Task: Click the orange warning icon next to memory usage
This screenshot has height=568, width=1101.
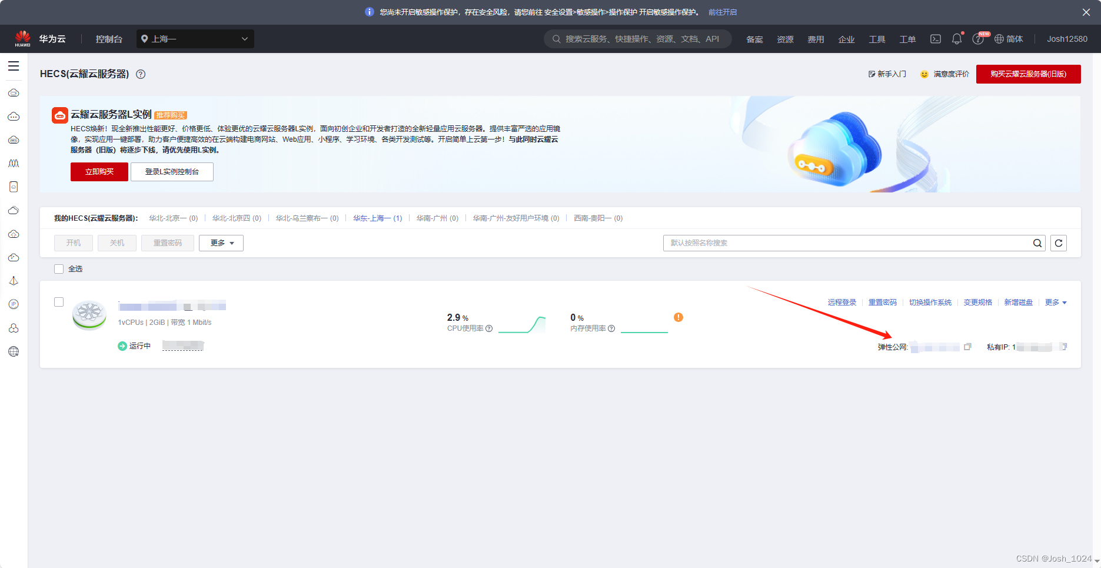Action: [x=678, y=317]
